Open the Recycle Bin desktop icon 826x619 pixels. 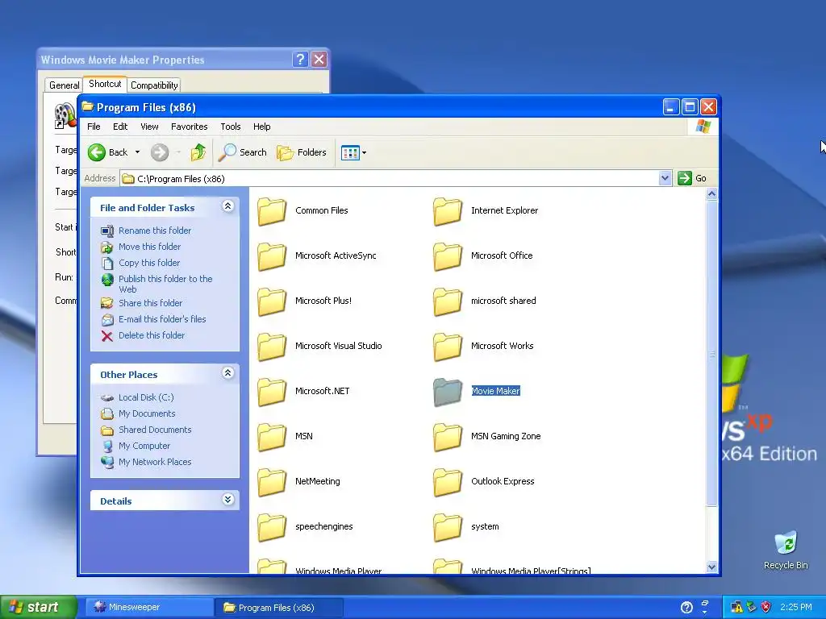(x=786, y=543)
